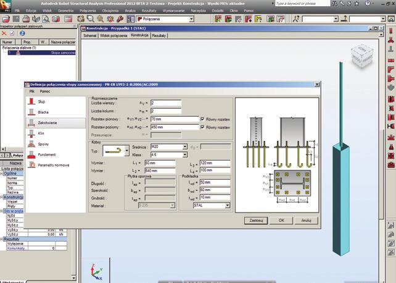Viewport: 396px width, 283px height.
Task: Select the Spoiny section
Action: pyautogui.click(x=56, y=144)
